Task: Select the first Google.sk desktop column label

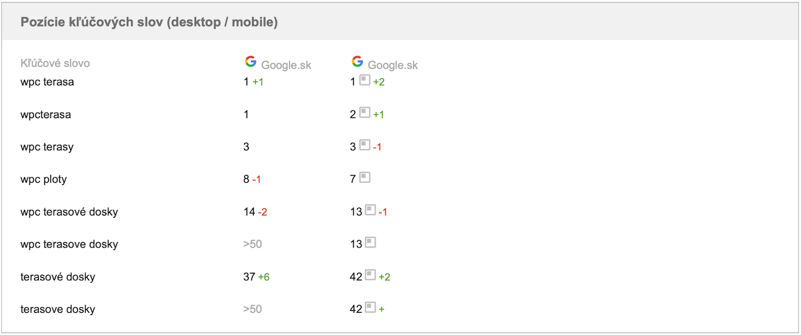Action: tap(287, 65)
